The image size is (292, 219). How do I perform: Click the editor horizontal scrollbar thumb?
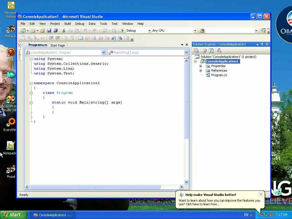tap(95, 187)
